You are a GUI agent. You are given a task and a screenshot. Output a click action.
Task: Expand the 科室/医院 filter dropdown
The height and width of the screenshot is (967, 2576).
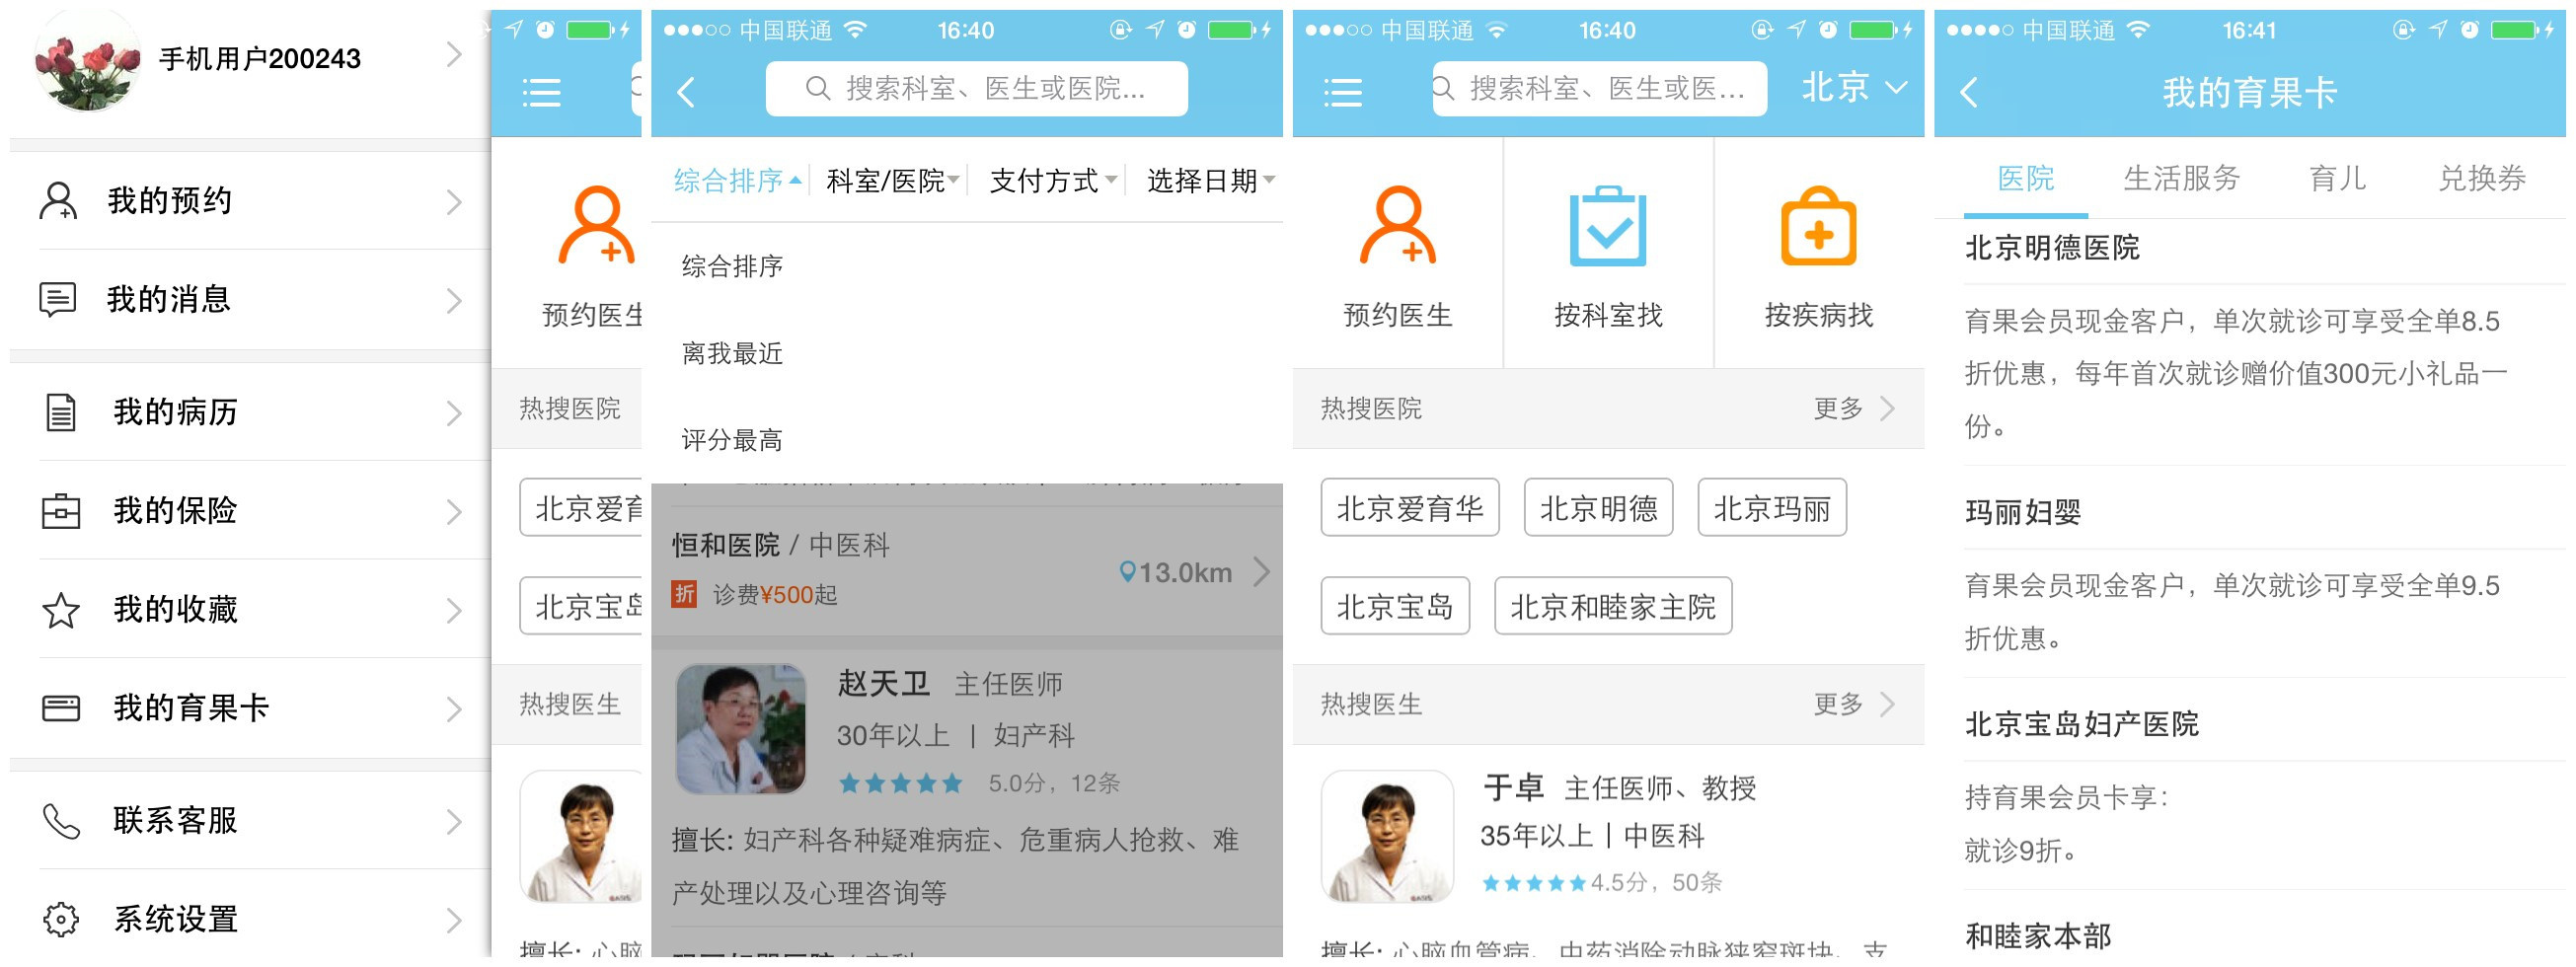[x=892, y=180]
